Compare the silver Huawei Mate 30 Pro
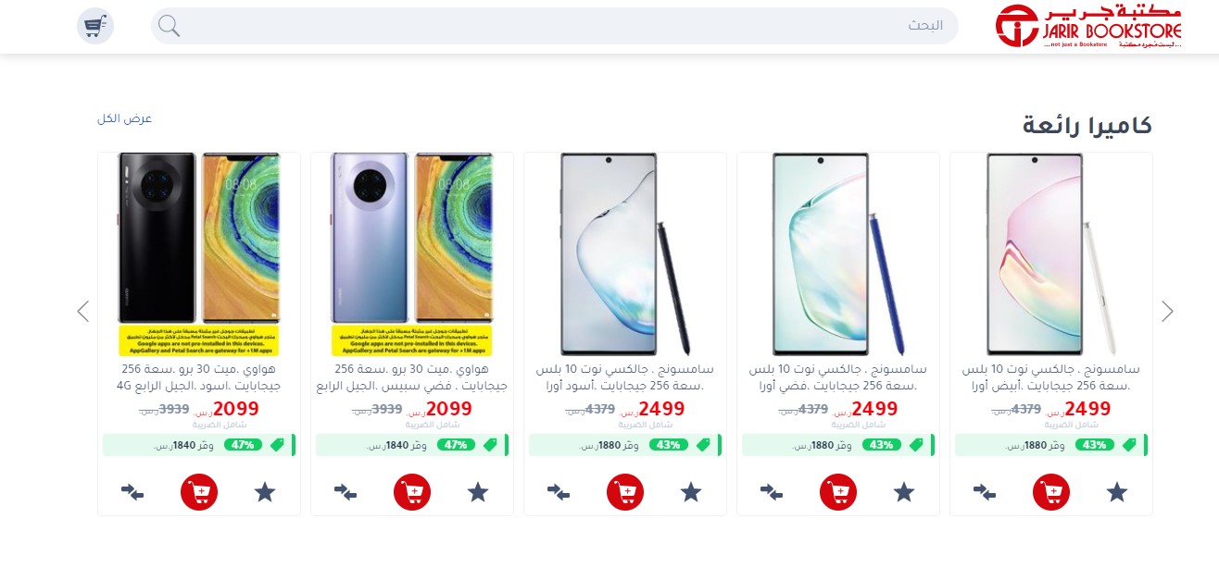The image size is (1219, 580). click(x=346, y=492)
